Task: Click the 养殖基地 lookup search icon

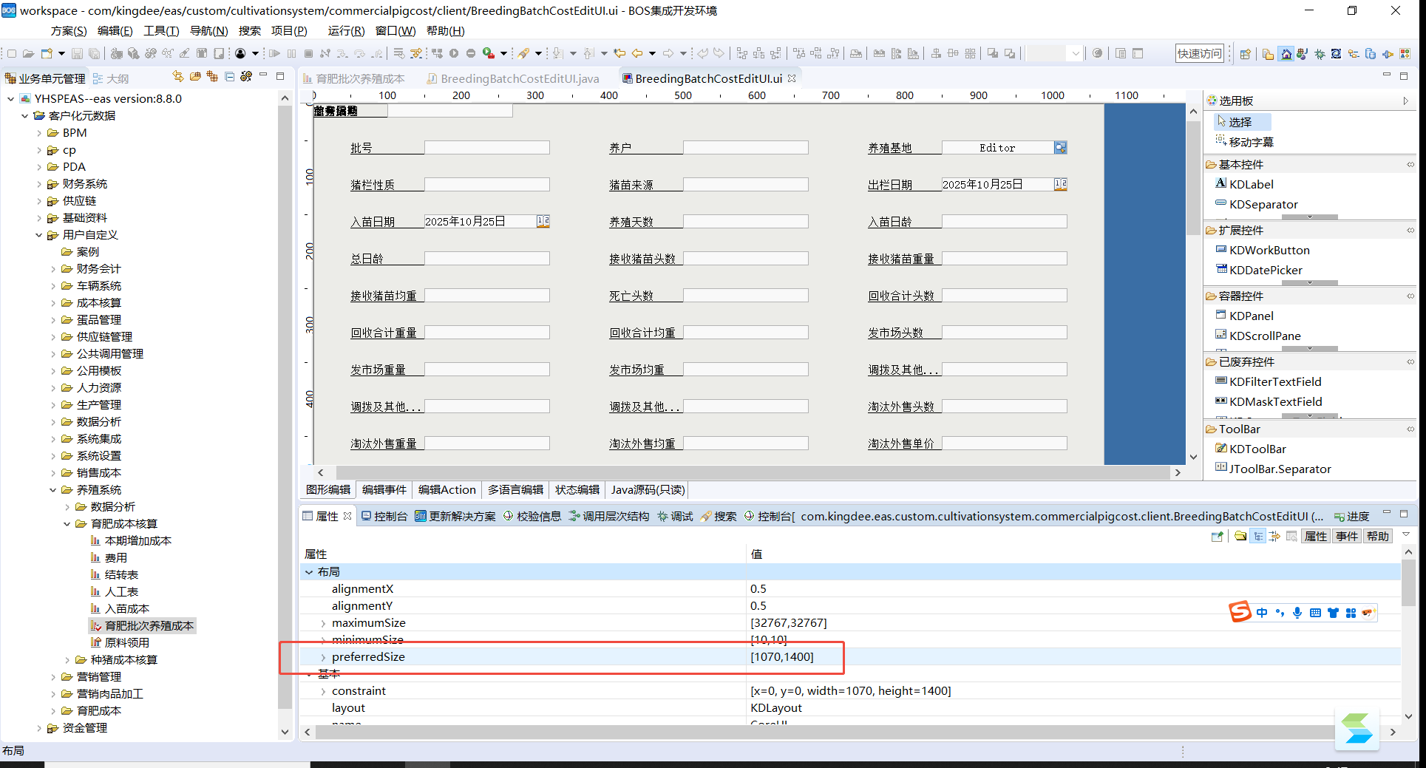Action: [1060, 148]
